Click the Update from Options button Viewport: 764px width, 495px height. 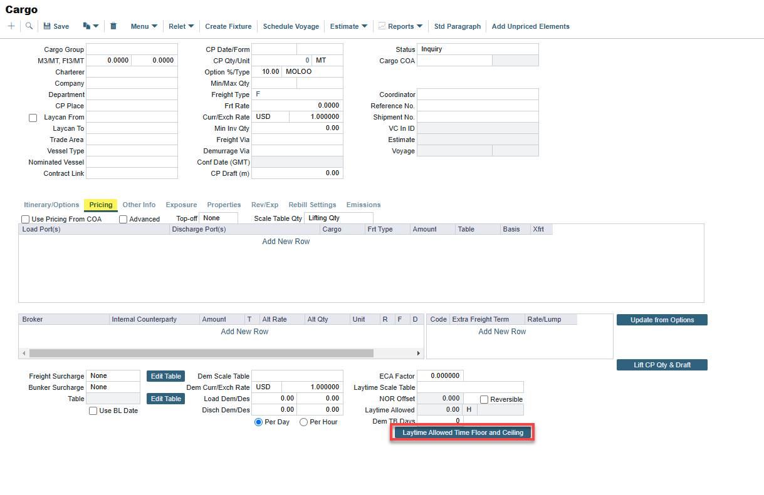662,320
